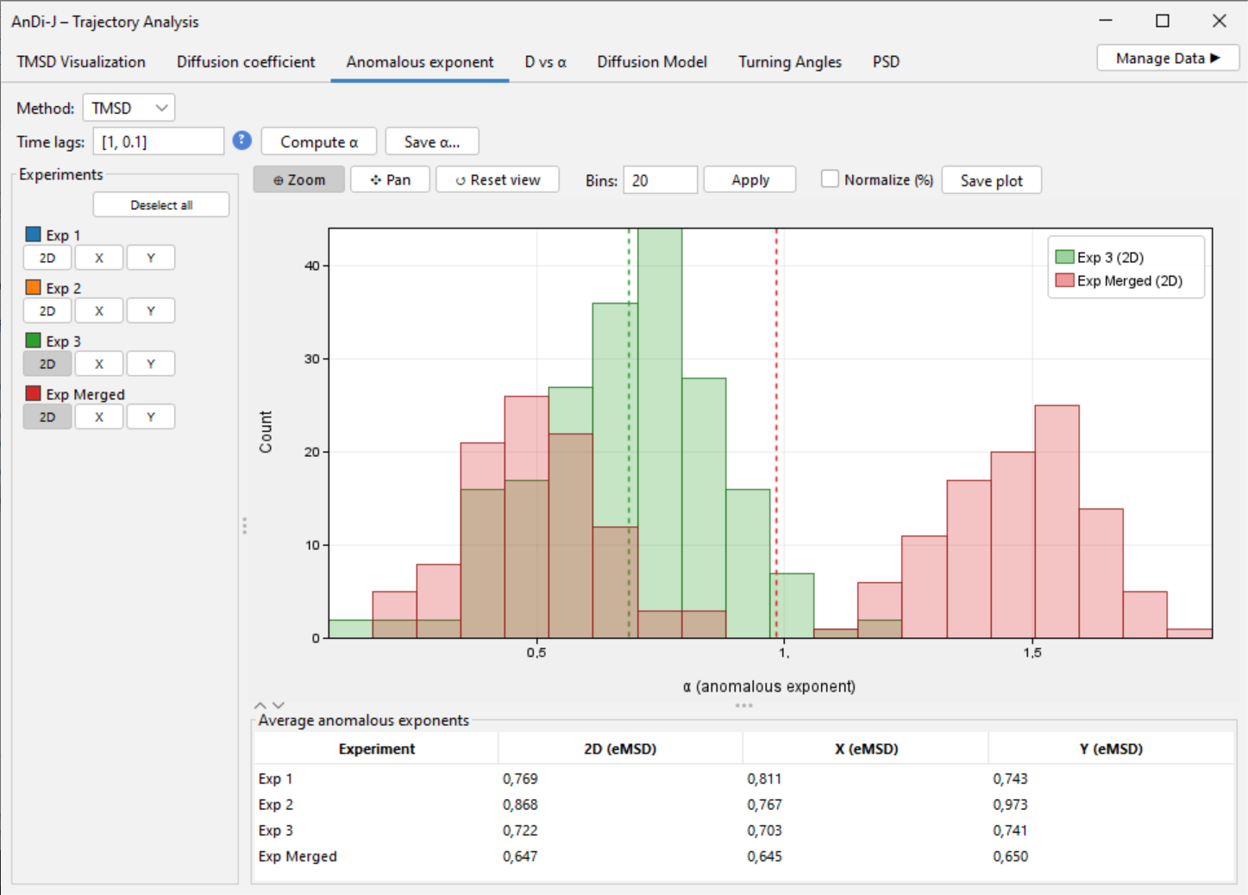Click the Exp Merged red color swatch
Viewport: 1248px width, 895px height.
point(34,393)
